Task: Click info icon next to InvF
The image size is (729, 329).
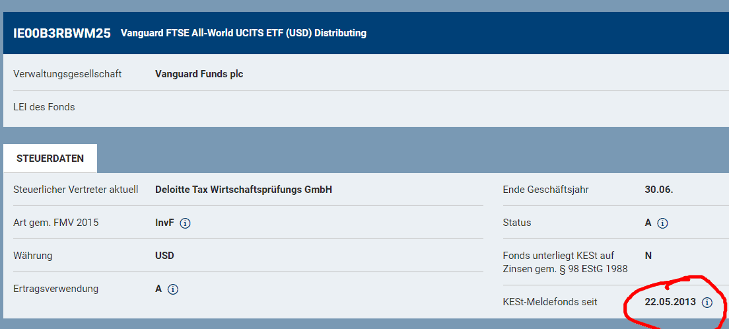Action: pos(185,223)
